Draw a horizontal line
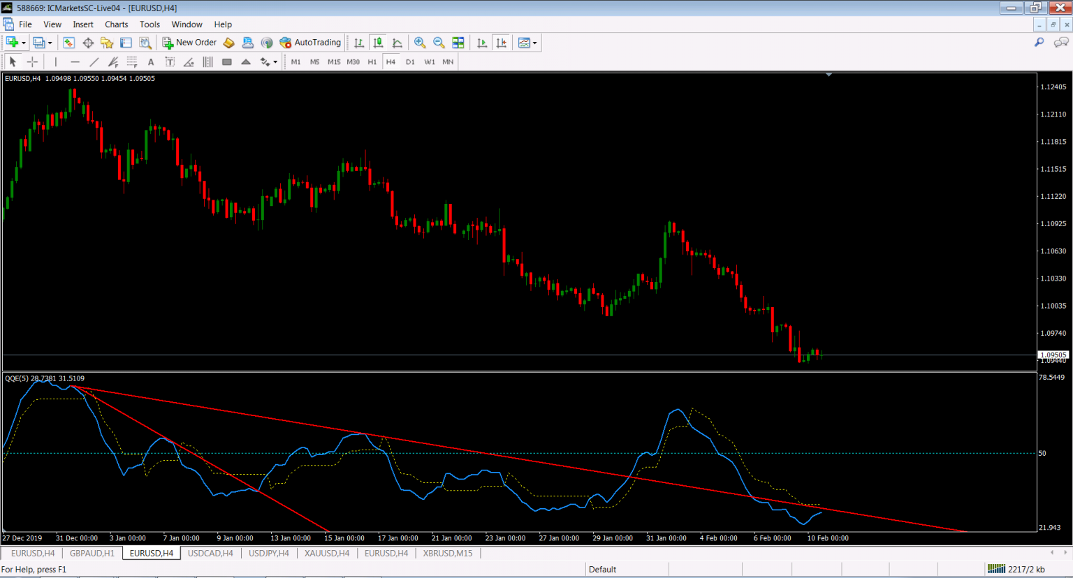Screen dimensions: 1073x578 pyautogui.click(x=75, y=62)
